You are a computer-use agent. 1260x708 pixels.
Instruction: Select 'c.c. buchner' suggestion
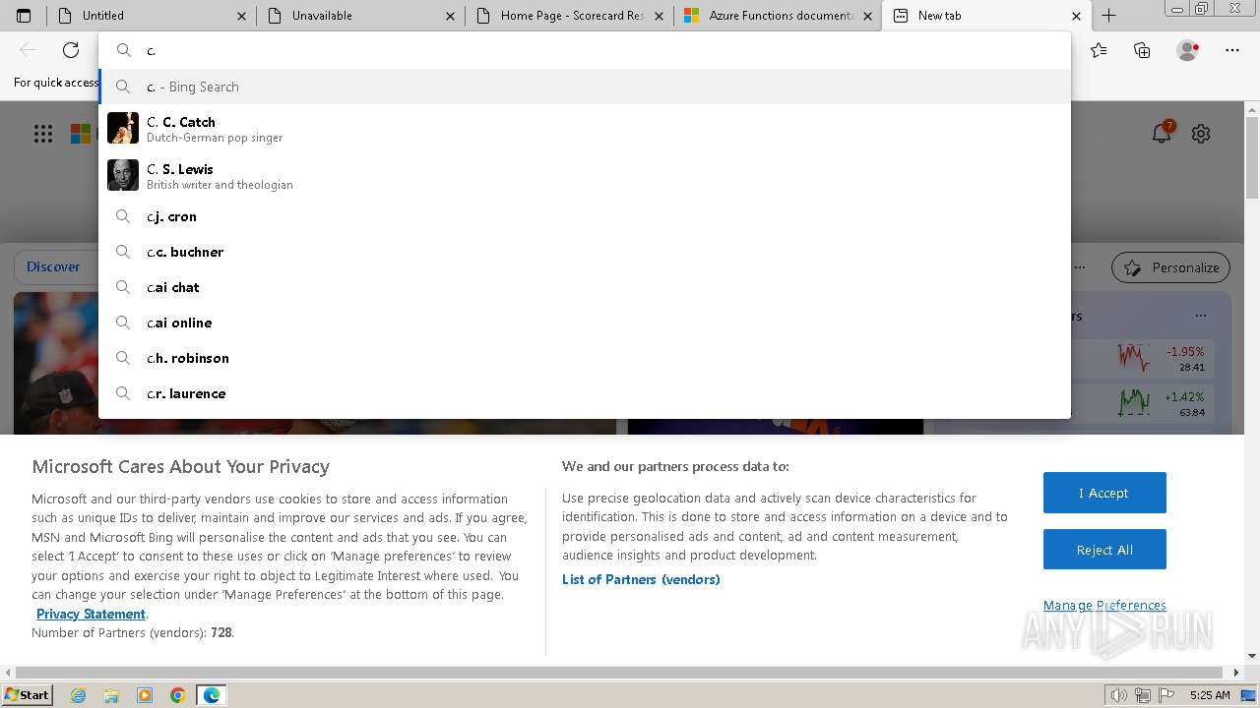coord(585,252)
